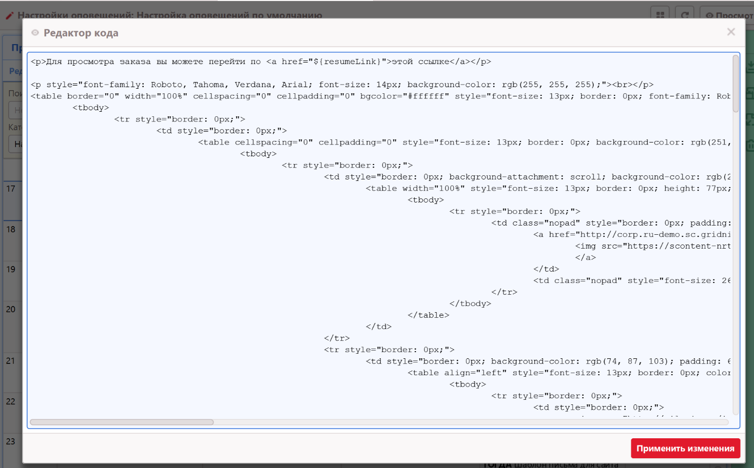Select row number 23 in background list

11,441
